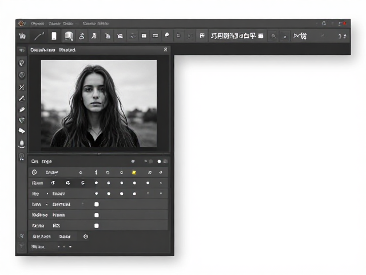Viewport: 366px width, 275px height.
Task: Select the pin-shaped tool near sidebar bottom
Action: pos(22,156)
